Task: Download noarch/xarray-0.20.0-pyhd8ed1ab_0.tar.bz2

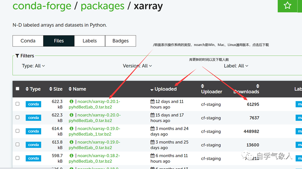Action: point(95,118)
